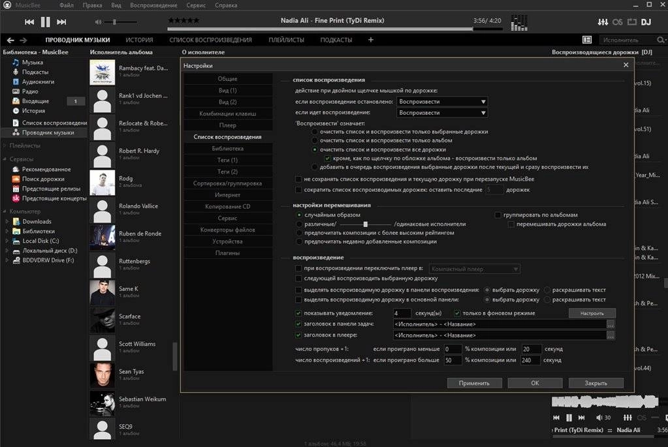
Task: Open Музыка in library tree
Action: [33, 62]
